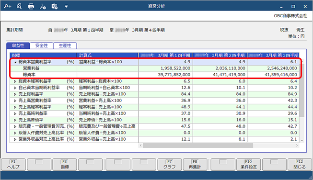The height and width of the screenshot is (180, 313).
Task: Expand the 総資本経常利益率 row
Action: tap(15, 81)
